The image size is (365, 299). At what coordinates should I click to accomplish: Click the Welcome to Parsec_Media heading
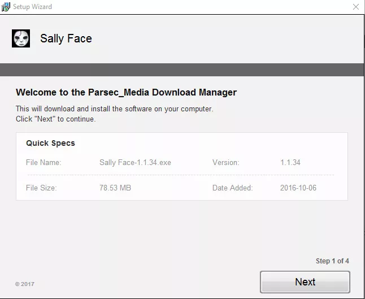pos(126,93)
